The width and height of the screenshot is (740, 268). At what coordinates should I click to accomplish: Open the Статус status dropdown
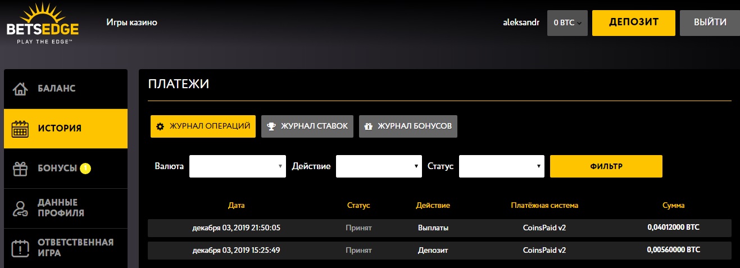(502, 166)
